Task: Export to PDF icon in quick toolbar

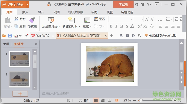Action: tap(16, 36)
